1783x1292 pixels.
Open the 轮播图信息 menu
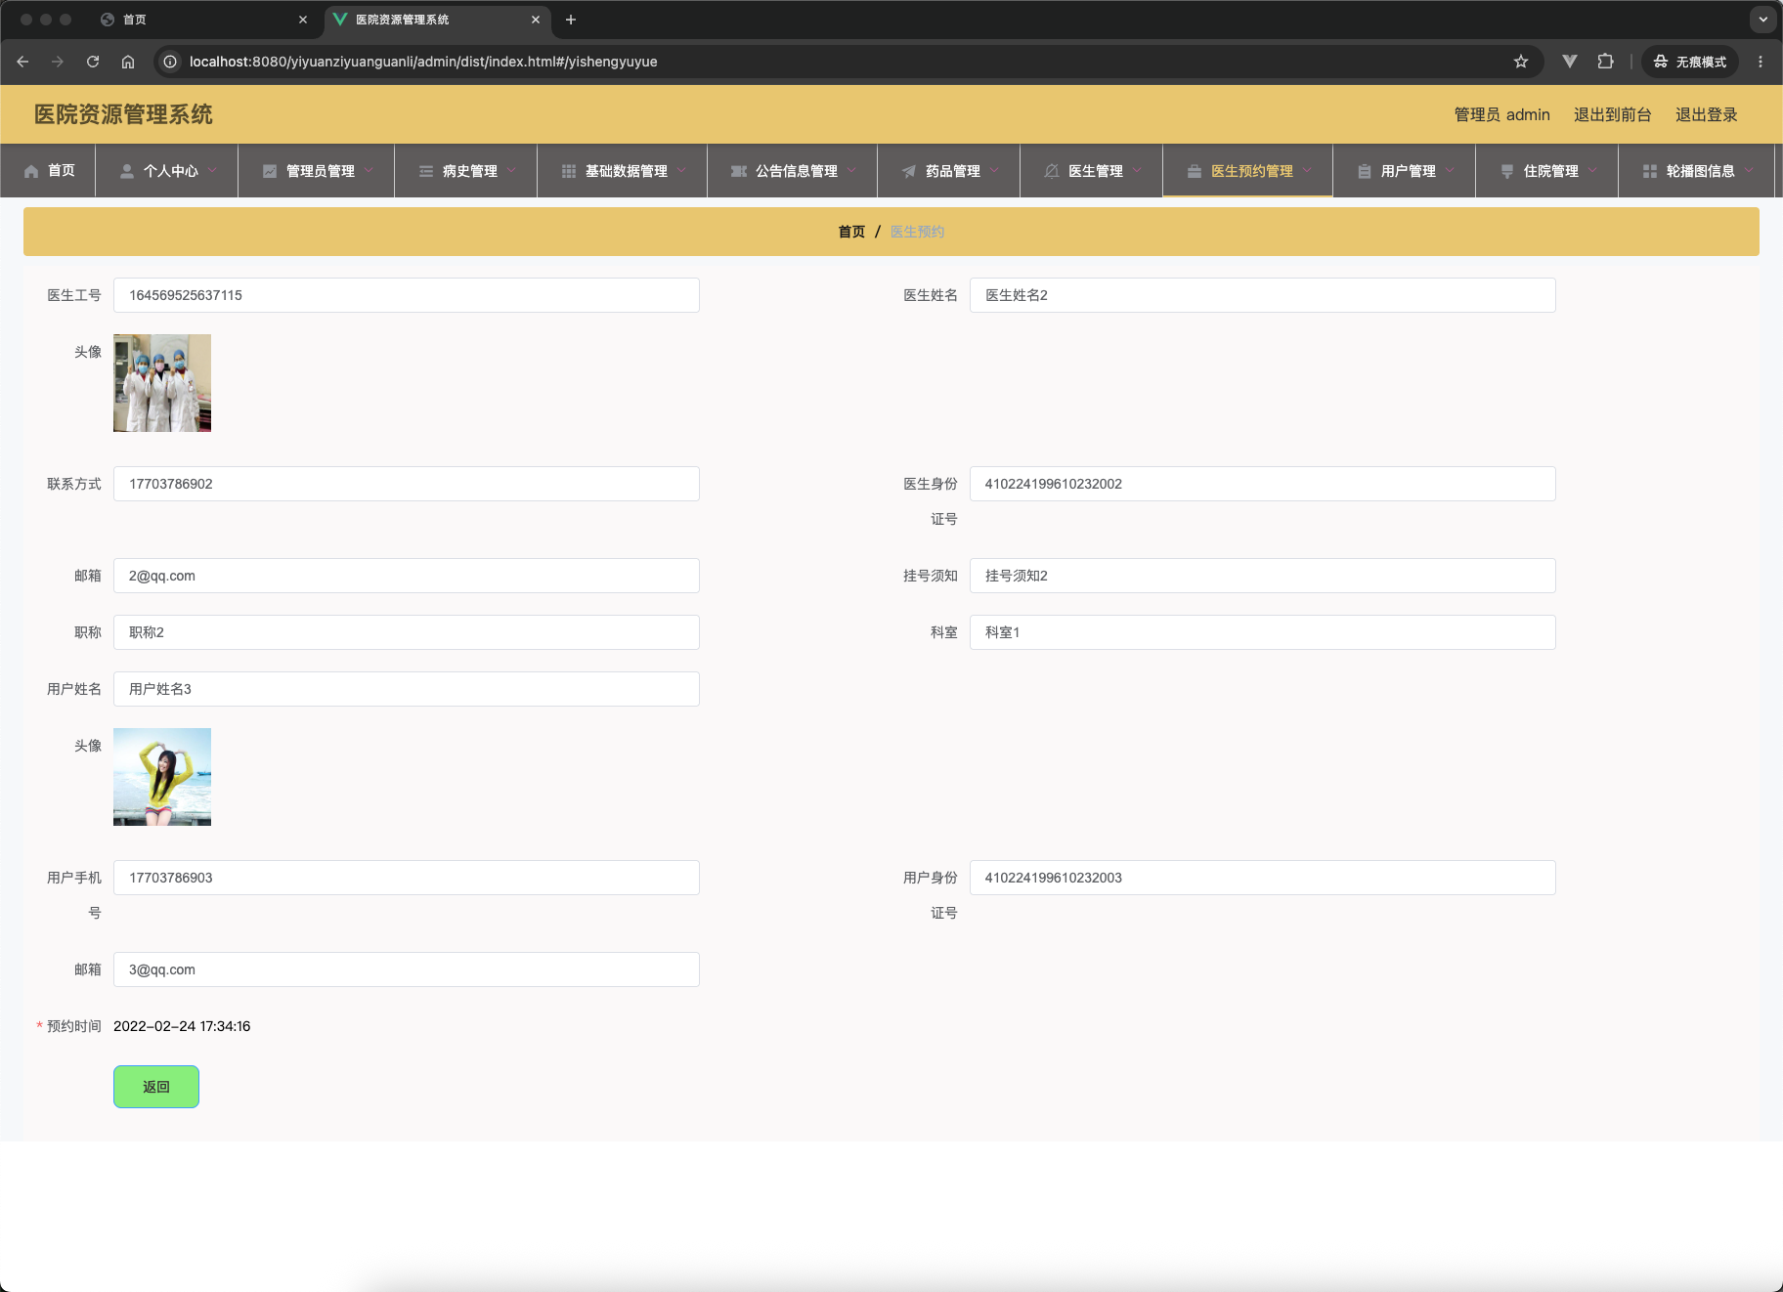pyautogui.click(x=1696, y=171)
